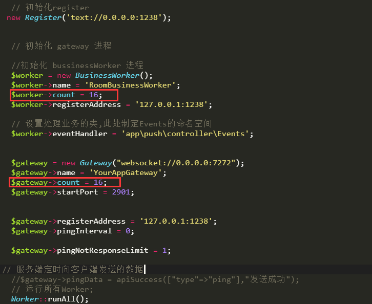The image size is (372, 304).
Task: Click the pingInterval property name
Action: click(x=84, y=231)
